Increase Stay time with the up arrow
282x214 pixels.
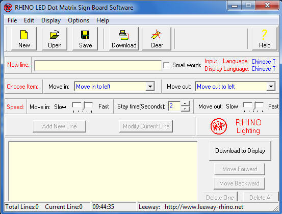[185, 103]
